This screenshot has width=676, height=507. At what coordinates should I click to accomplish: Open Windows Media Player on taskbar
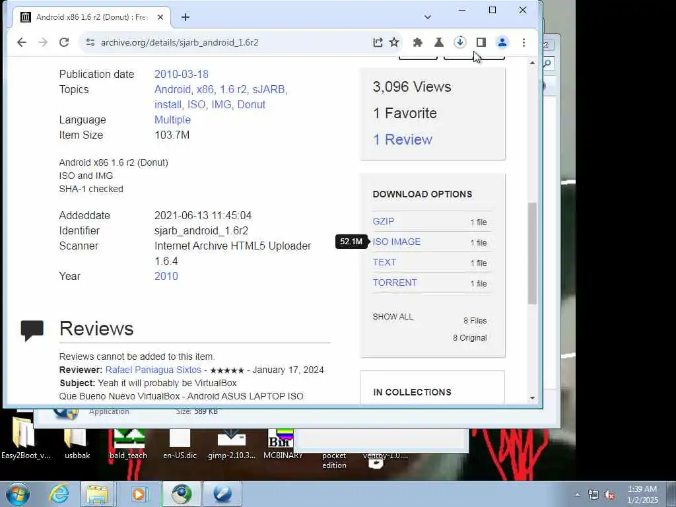coord(139,494)
